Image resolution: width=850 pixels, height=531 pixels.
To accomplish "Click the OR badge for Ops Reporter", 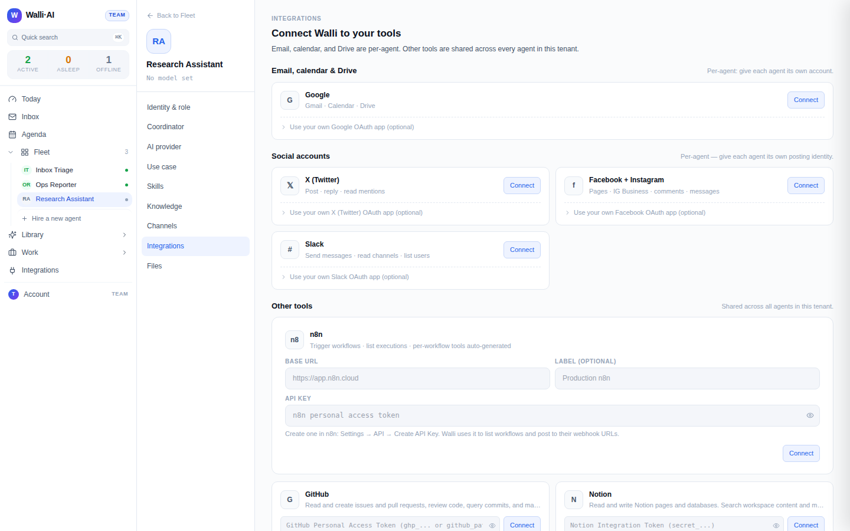I will (27, 185).
